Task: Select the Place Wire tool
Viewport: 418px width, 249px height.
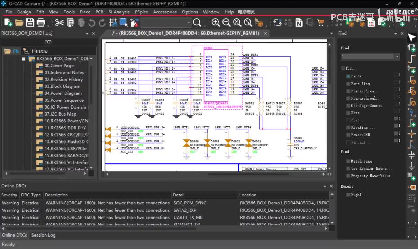Action: click(x=411, y=58)
